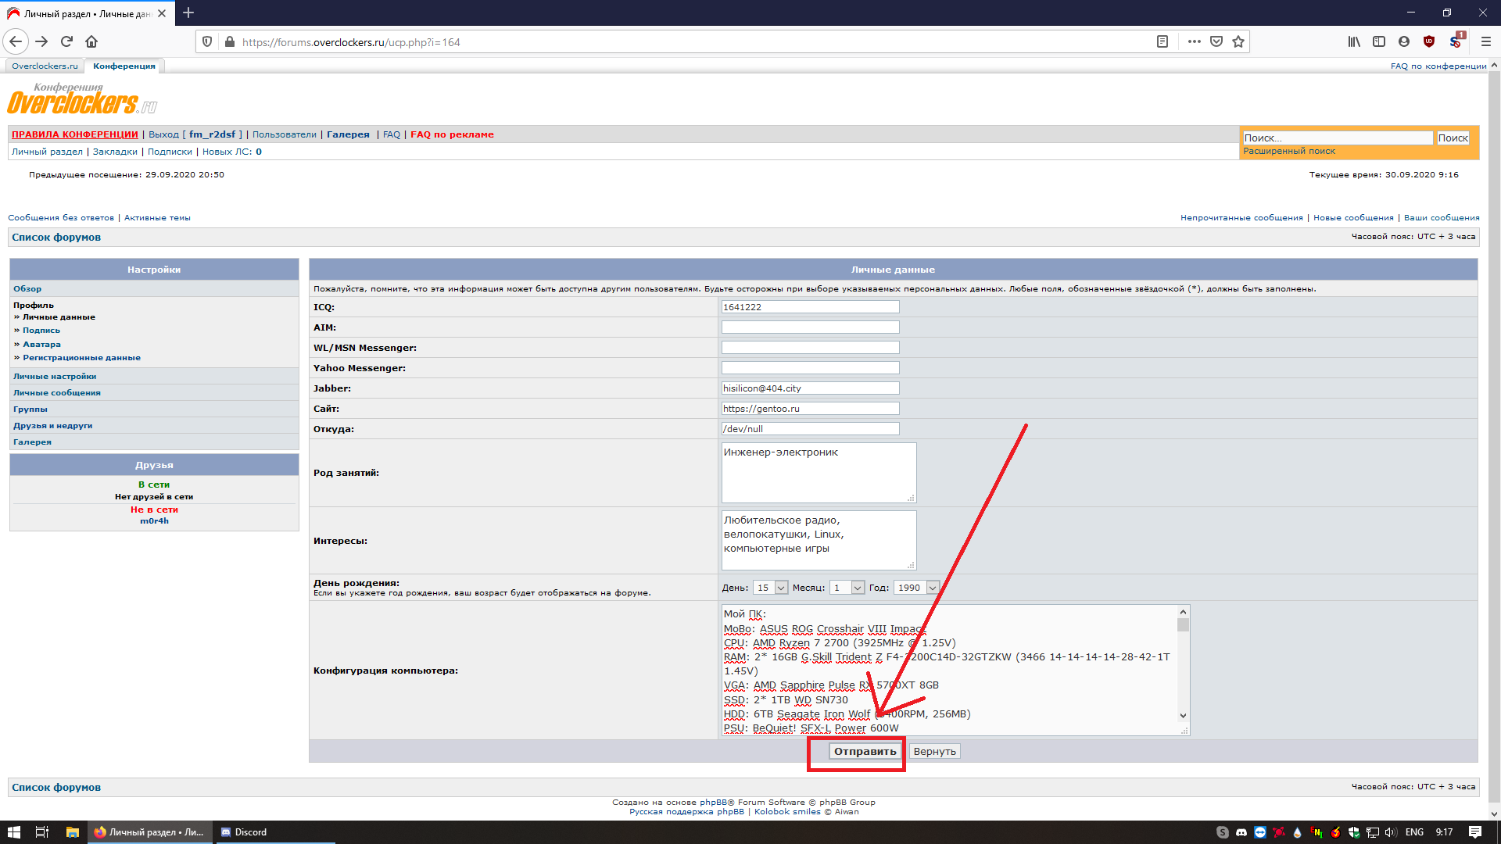The height and width of the screenshot is (844, 1501).
Task: Switch to the Overclockers.ru tab
Action: pyautogui.click(x=45, y=66)
